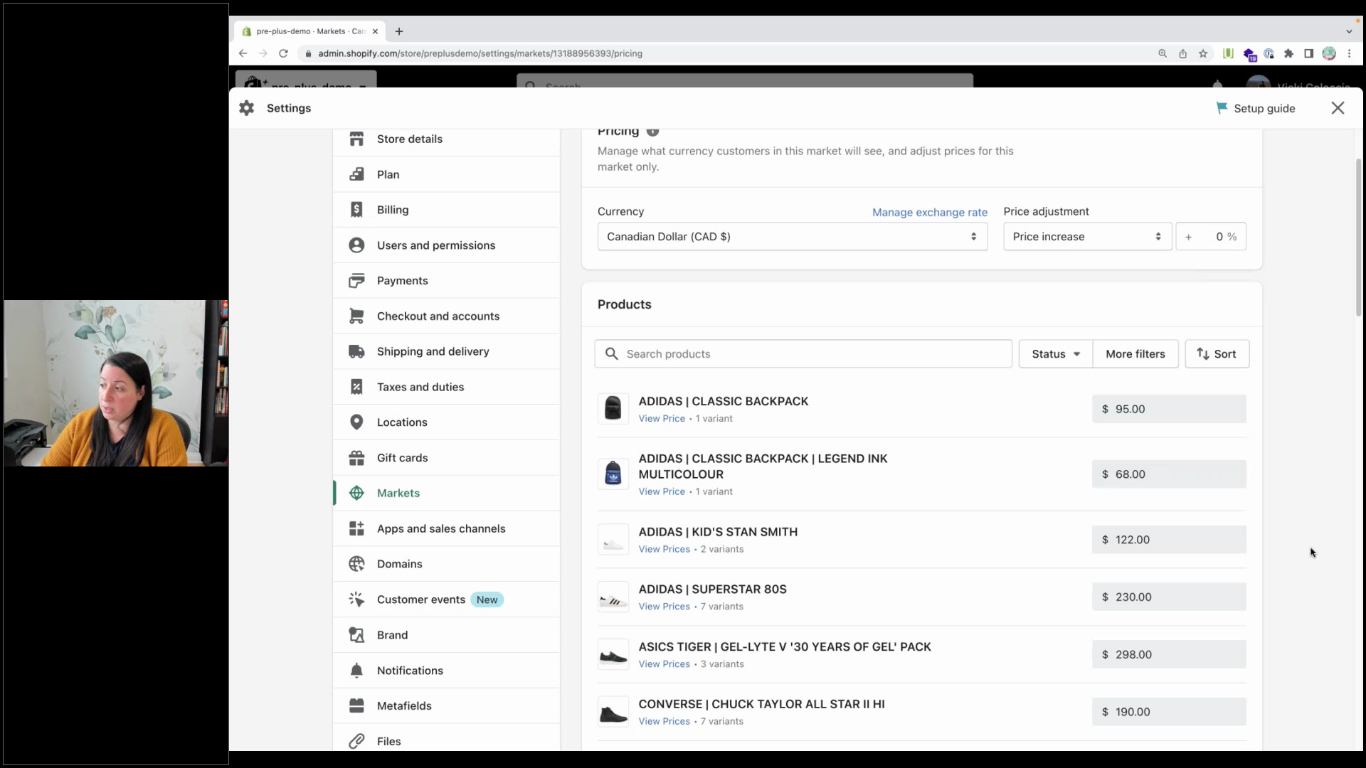Click the browser zoom magnifier icon
Screen dimensions: 1366x768
point(1163,53)
